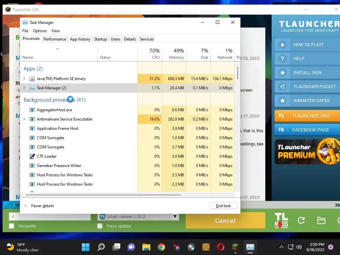Sort by the Memory column header

(174, 54)
